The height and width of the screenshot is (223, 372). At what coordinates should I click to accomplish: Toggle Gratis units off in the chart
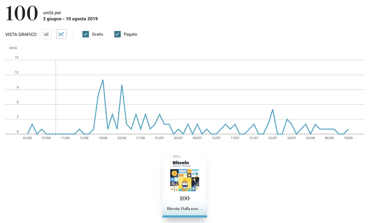86,34
